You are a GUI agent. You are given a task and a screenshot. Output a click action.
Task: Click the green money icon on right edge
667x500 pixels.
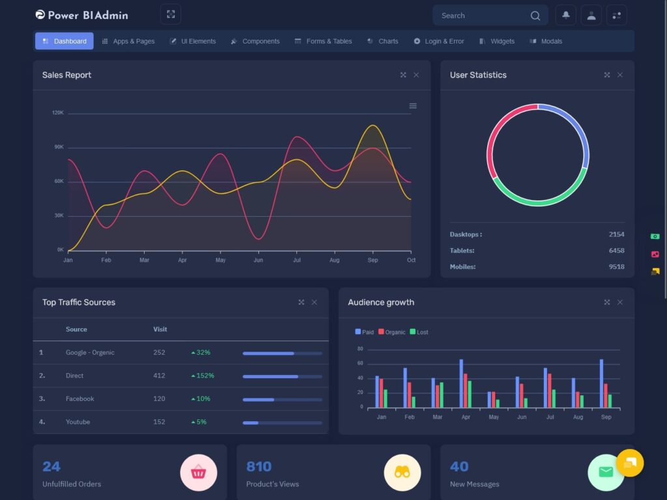pyautogui.click(x=655, y=236)
